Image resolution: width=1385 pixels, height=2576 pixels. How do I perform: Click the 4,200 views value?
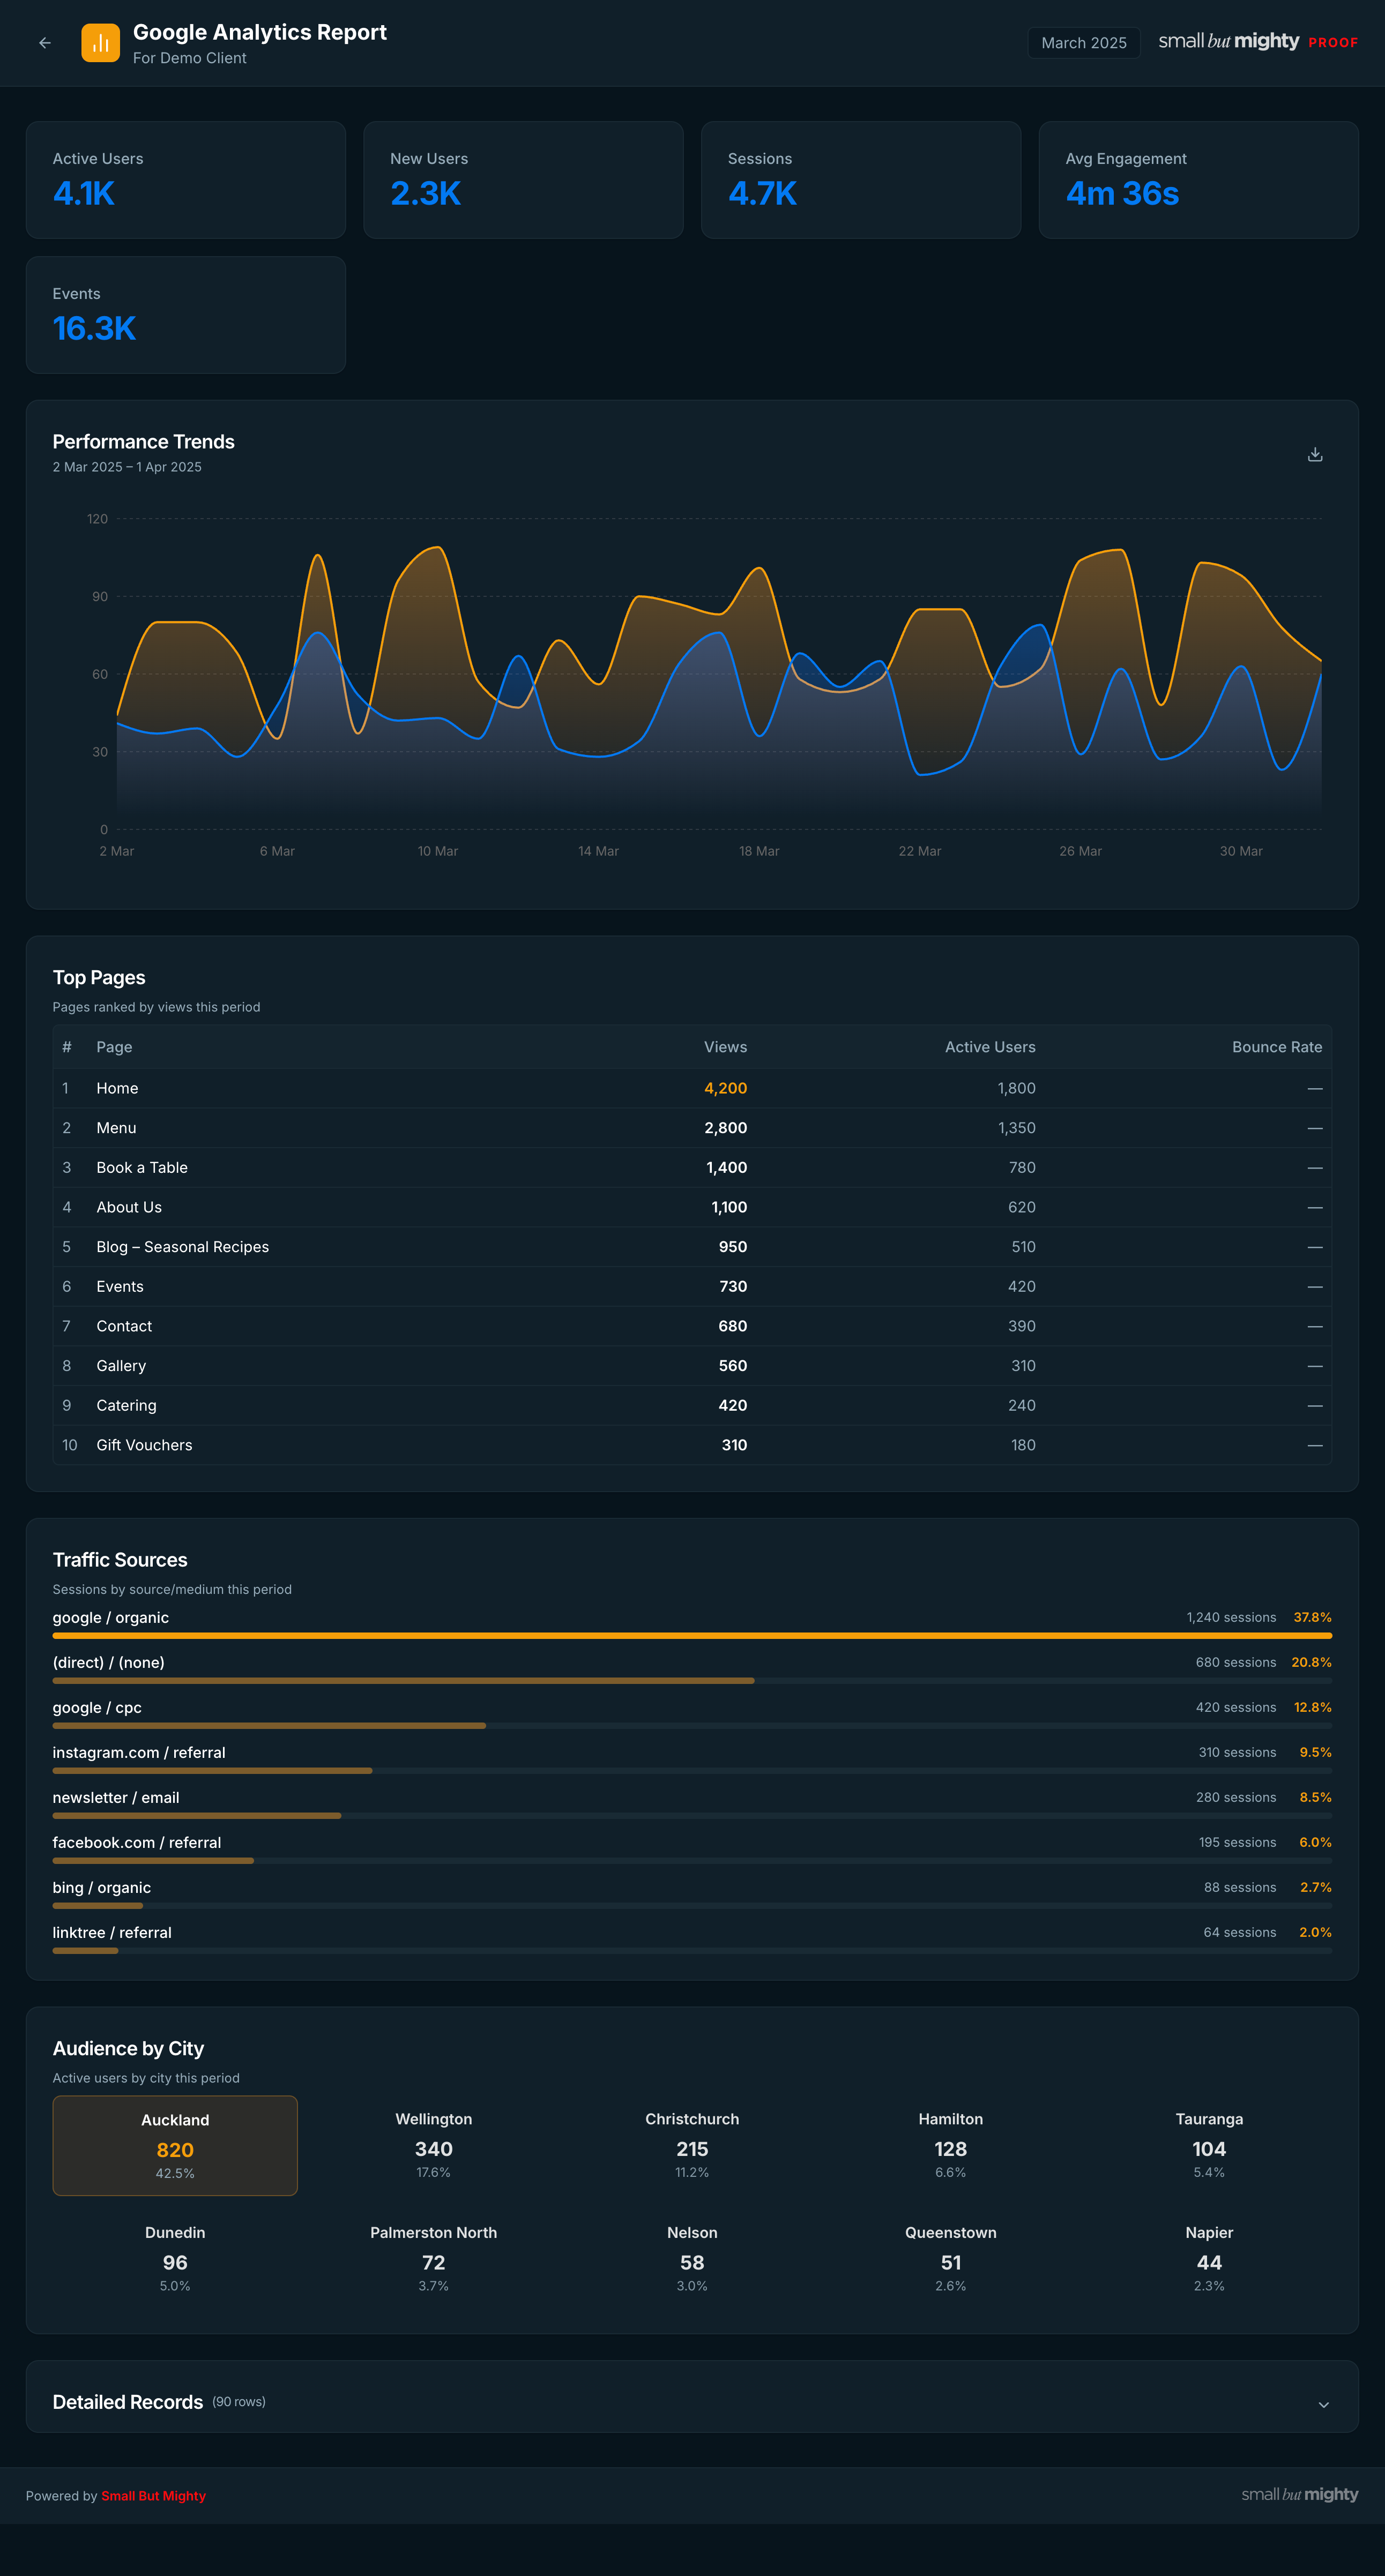[726, 1088]
